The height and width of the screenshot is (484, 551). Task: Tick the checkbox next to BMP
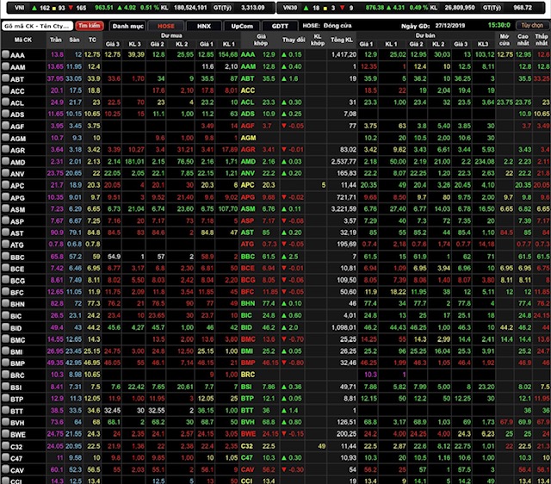(5, 363)
